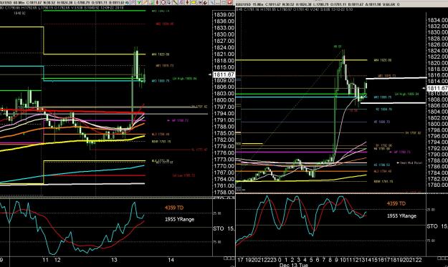
Task: Click the horseshoe magnet snap icon
Action: click(205, 2)
